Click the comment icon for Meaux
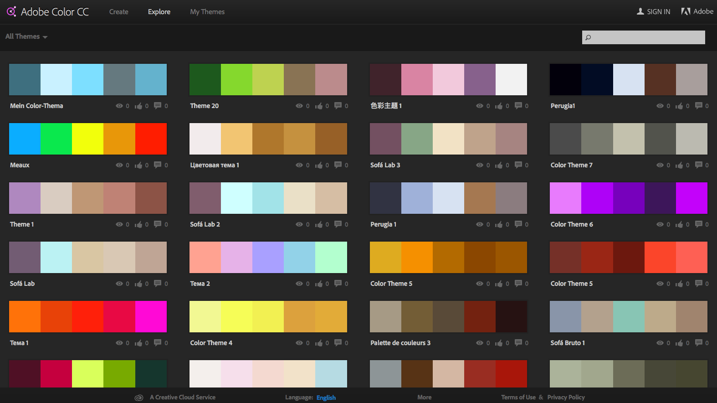This screenshot has height=403, width=717. (x=158, y=165)
